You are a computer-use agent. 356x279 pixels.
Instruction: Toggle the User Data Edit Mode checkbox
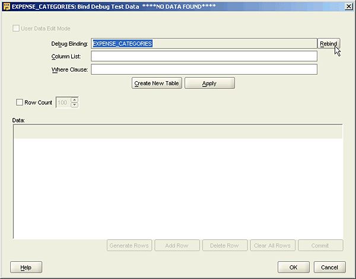(x=16, y=28)
